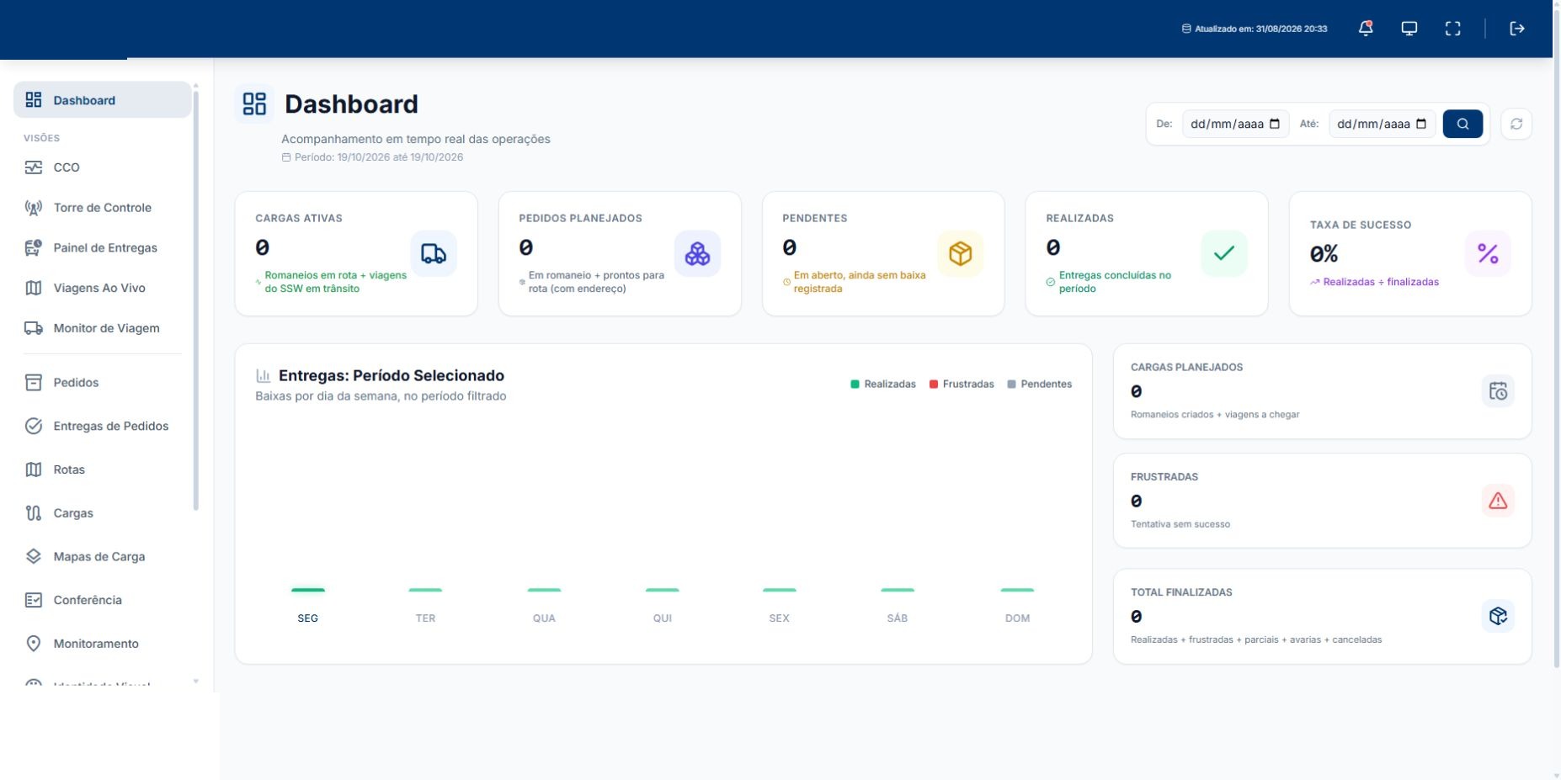
Task: Select Viagens Ao Vivo in sidebar
Action: (x=102, y=288)
